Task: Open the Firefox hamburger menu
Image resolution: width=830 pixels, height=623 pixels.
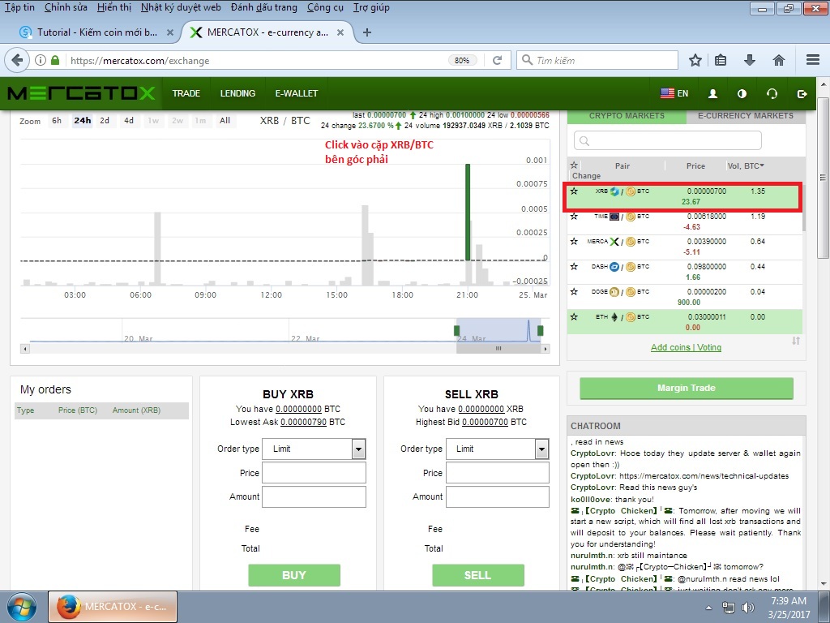Action: (x=812, y=60)
